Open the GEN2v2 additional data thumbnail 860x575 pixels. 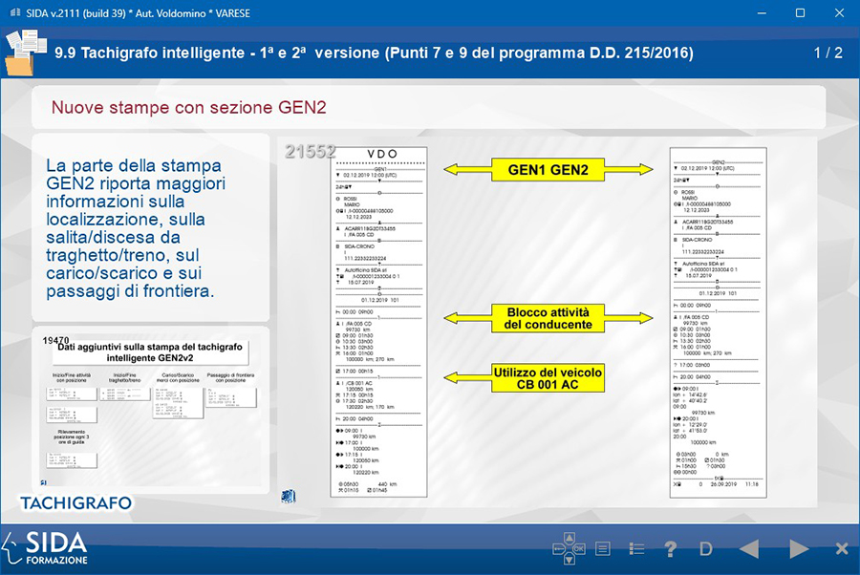coord(150,411)
